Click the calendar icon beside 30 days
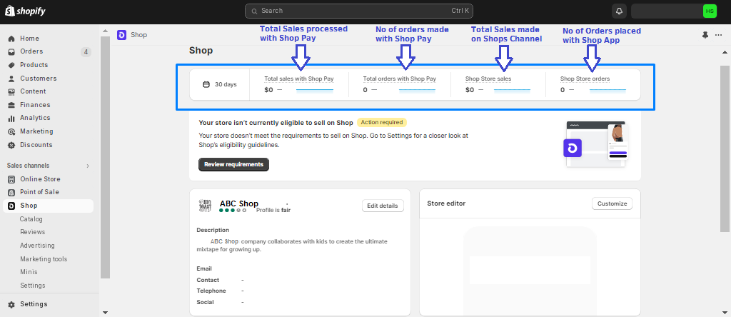 pyautogui.click(x=206, y=84)
